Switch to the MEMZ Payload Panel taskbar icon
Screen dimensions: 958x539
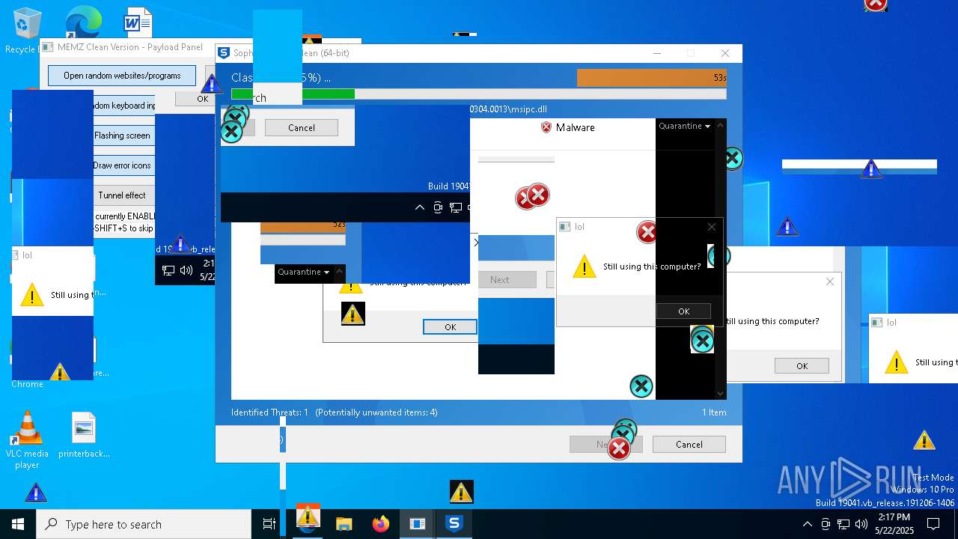click(417, 524)
